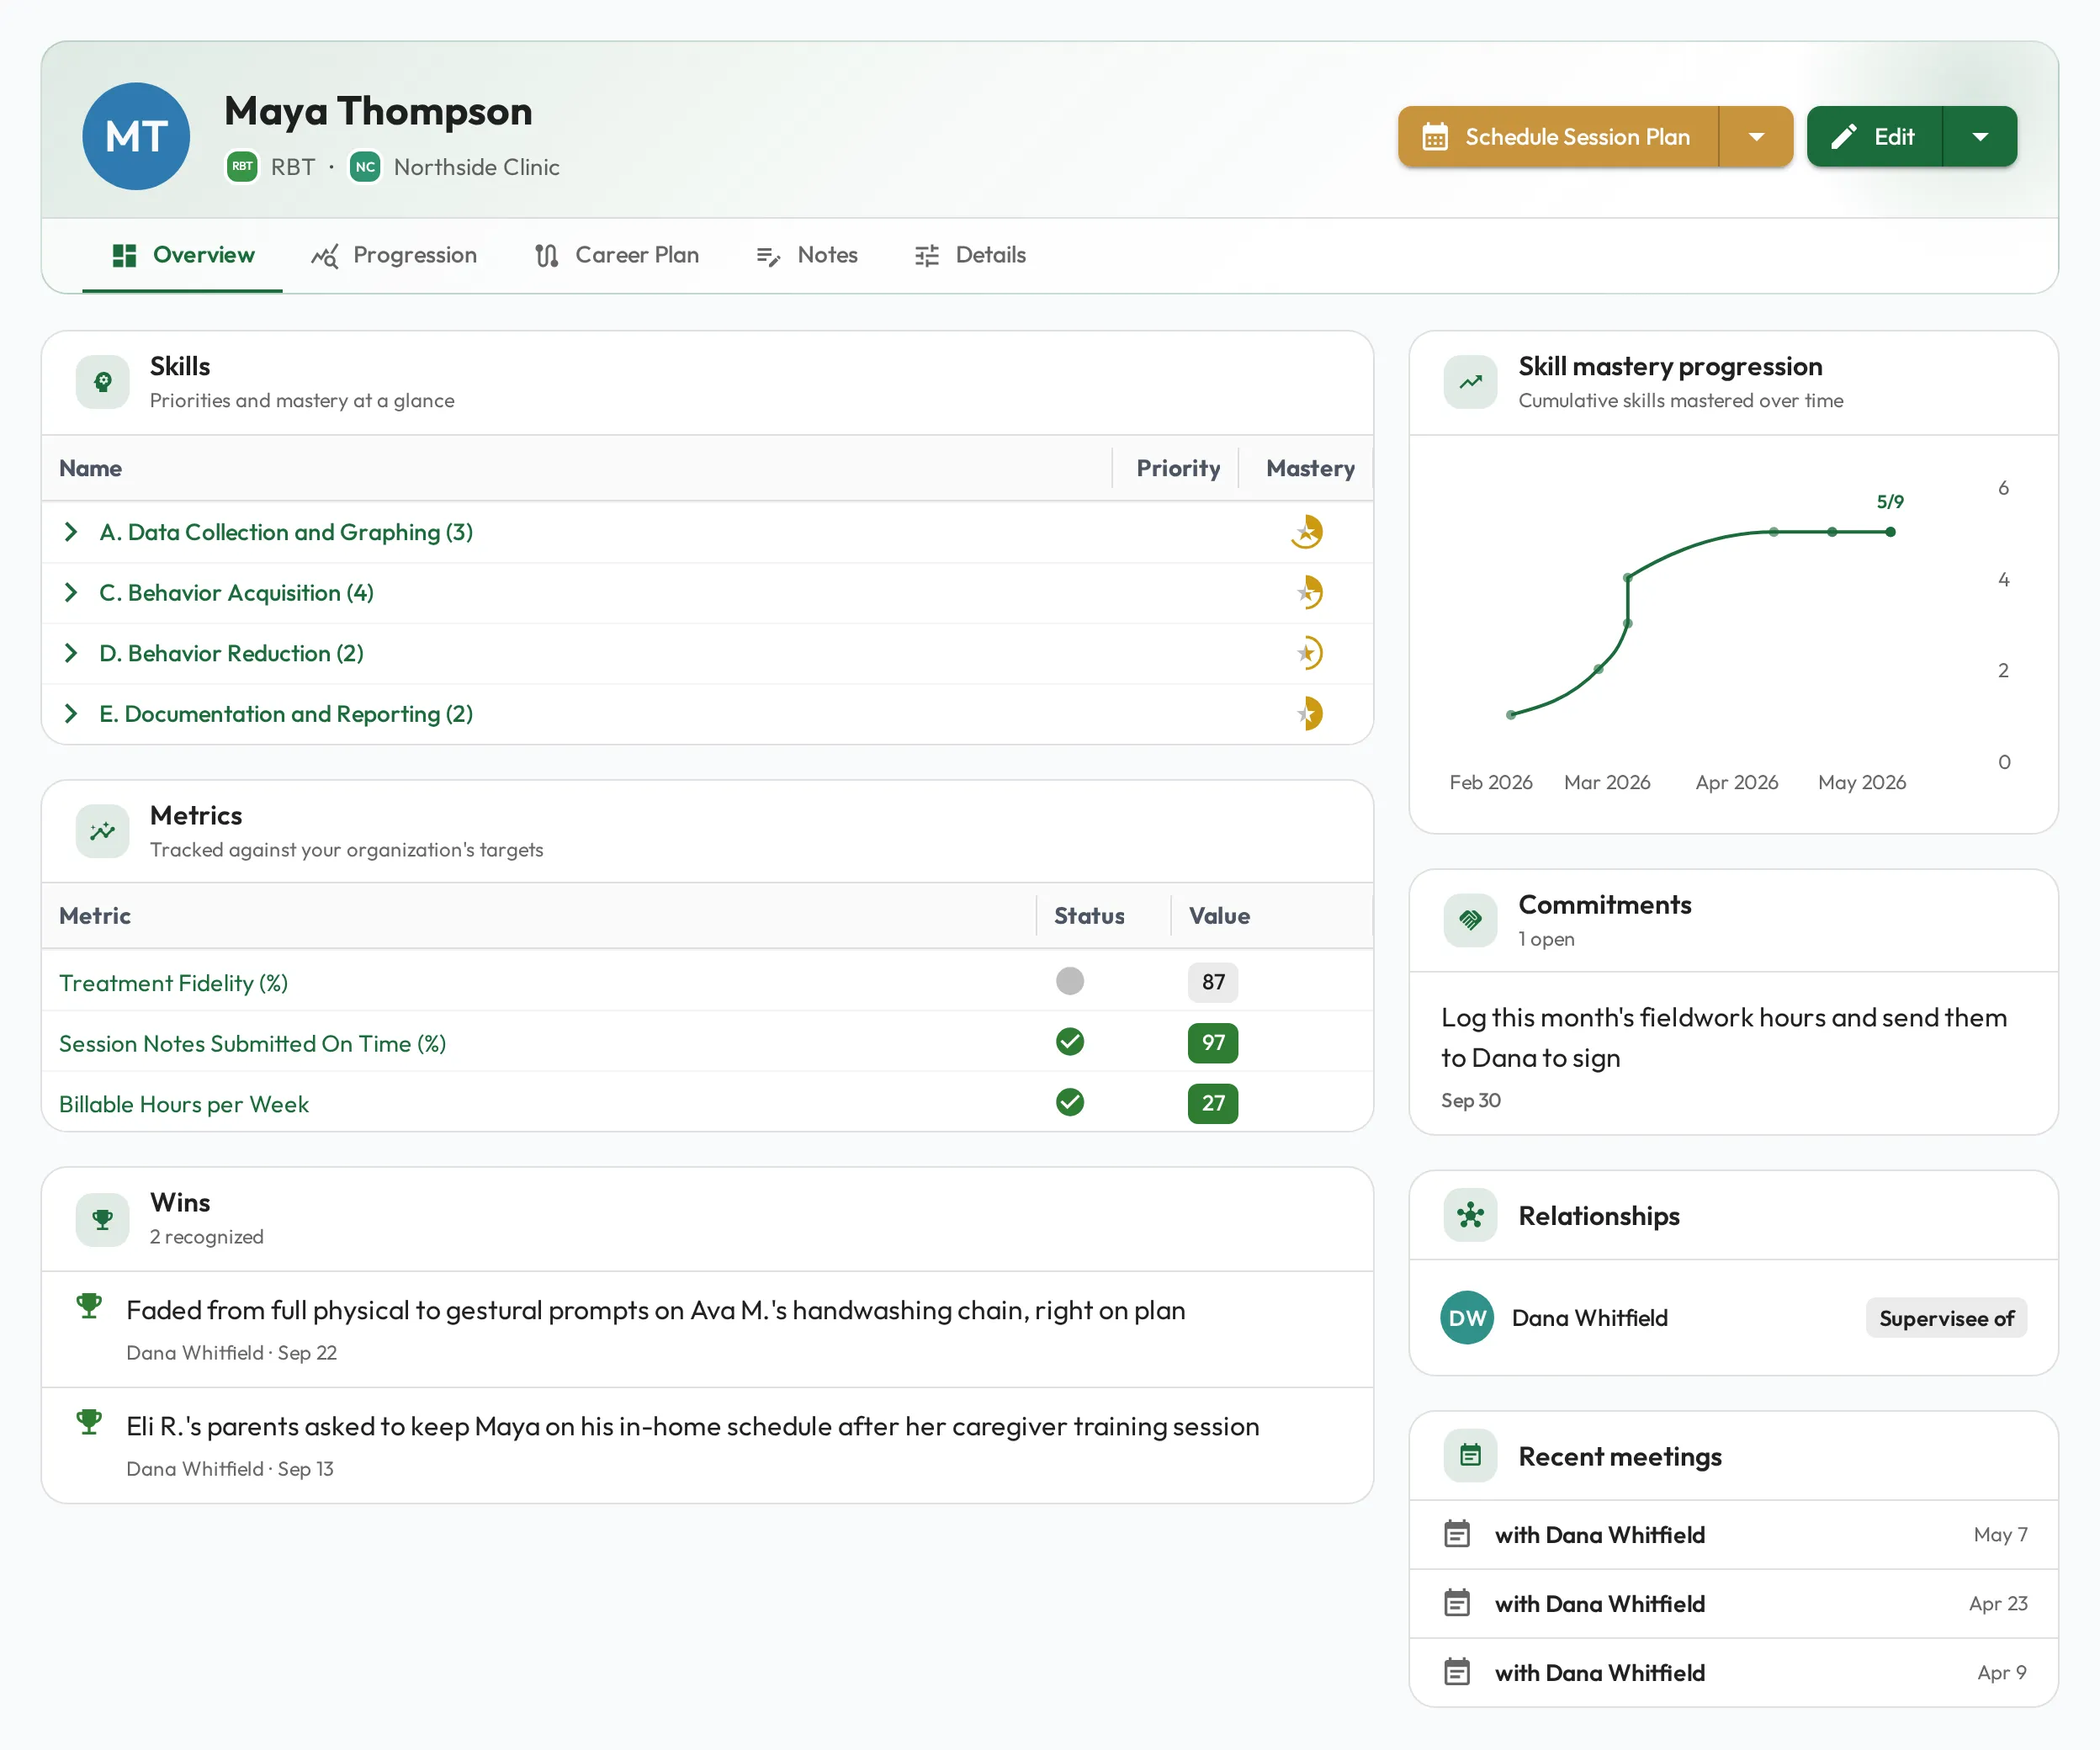Open the May 7 meeting with Dana Whitfield
Viewport: 2100px width, 1750px height.
tap(1734, 1535)
